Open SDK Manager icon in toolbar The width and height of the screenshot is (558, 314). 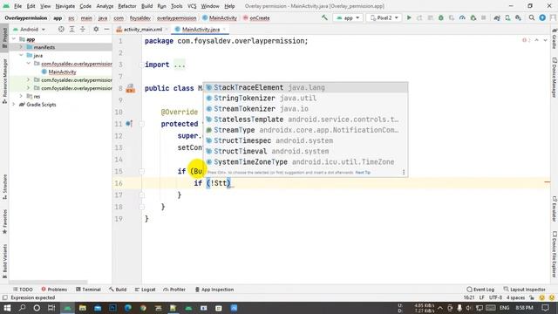(x=518, y=17)
